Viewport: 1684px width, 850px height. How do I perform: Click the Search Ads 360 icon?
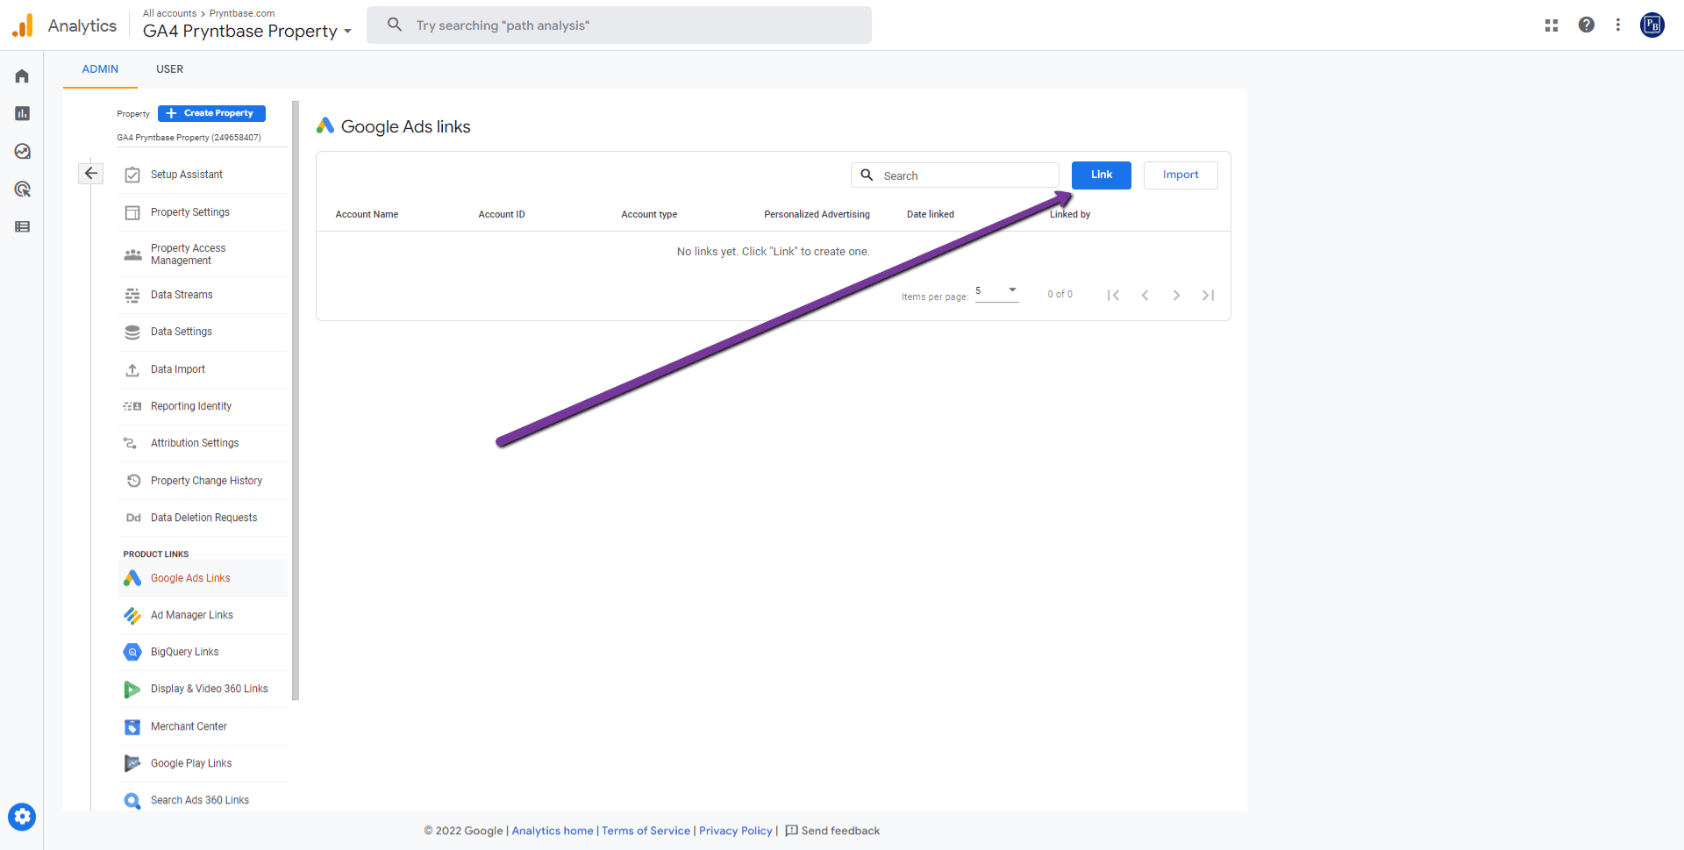point(132,801)
